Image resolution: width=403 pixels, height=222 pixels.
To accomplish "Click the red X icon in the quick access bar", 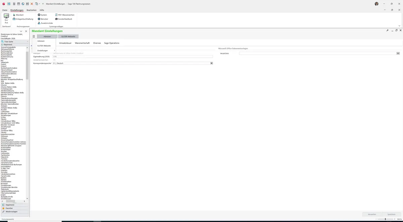I will coord(32,4).
